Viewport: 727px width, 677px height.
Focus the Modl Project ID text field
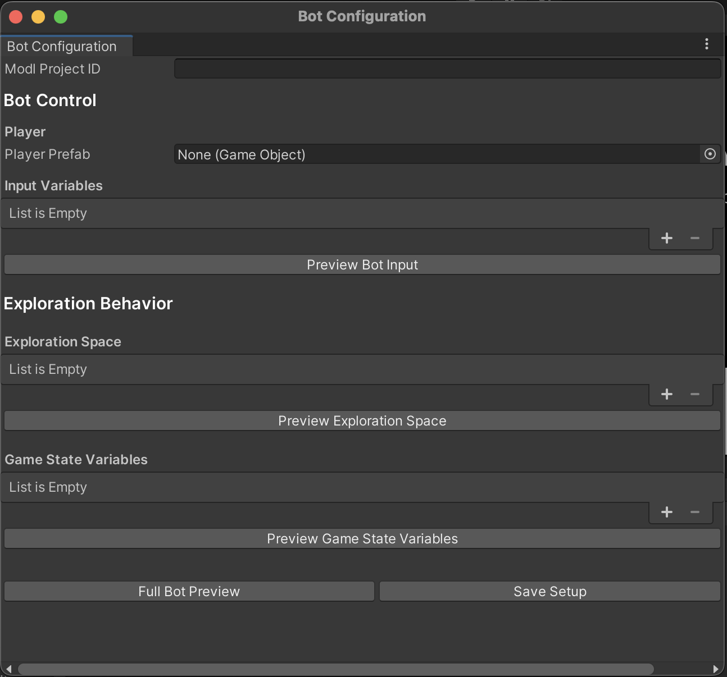(447, 69)
